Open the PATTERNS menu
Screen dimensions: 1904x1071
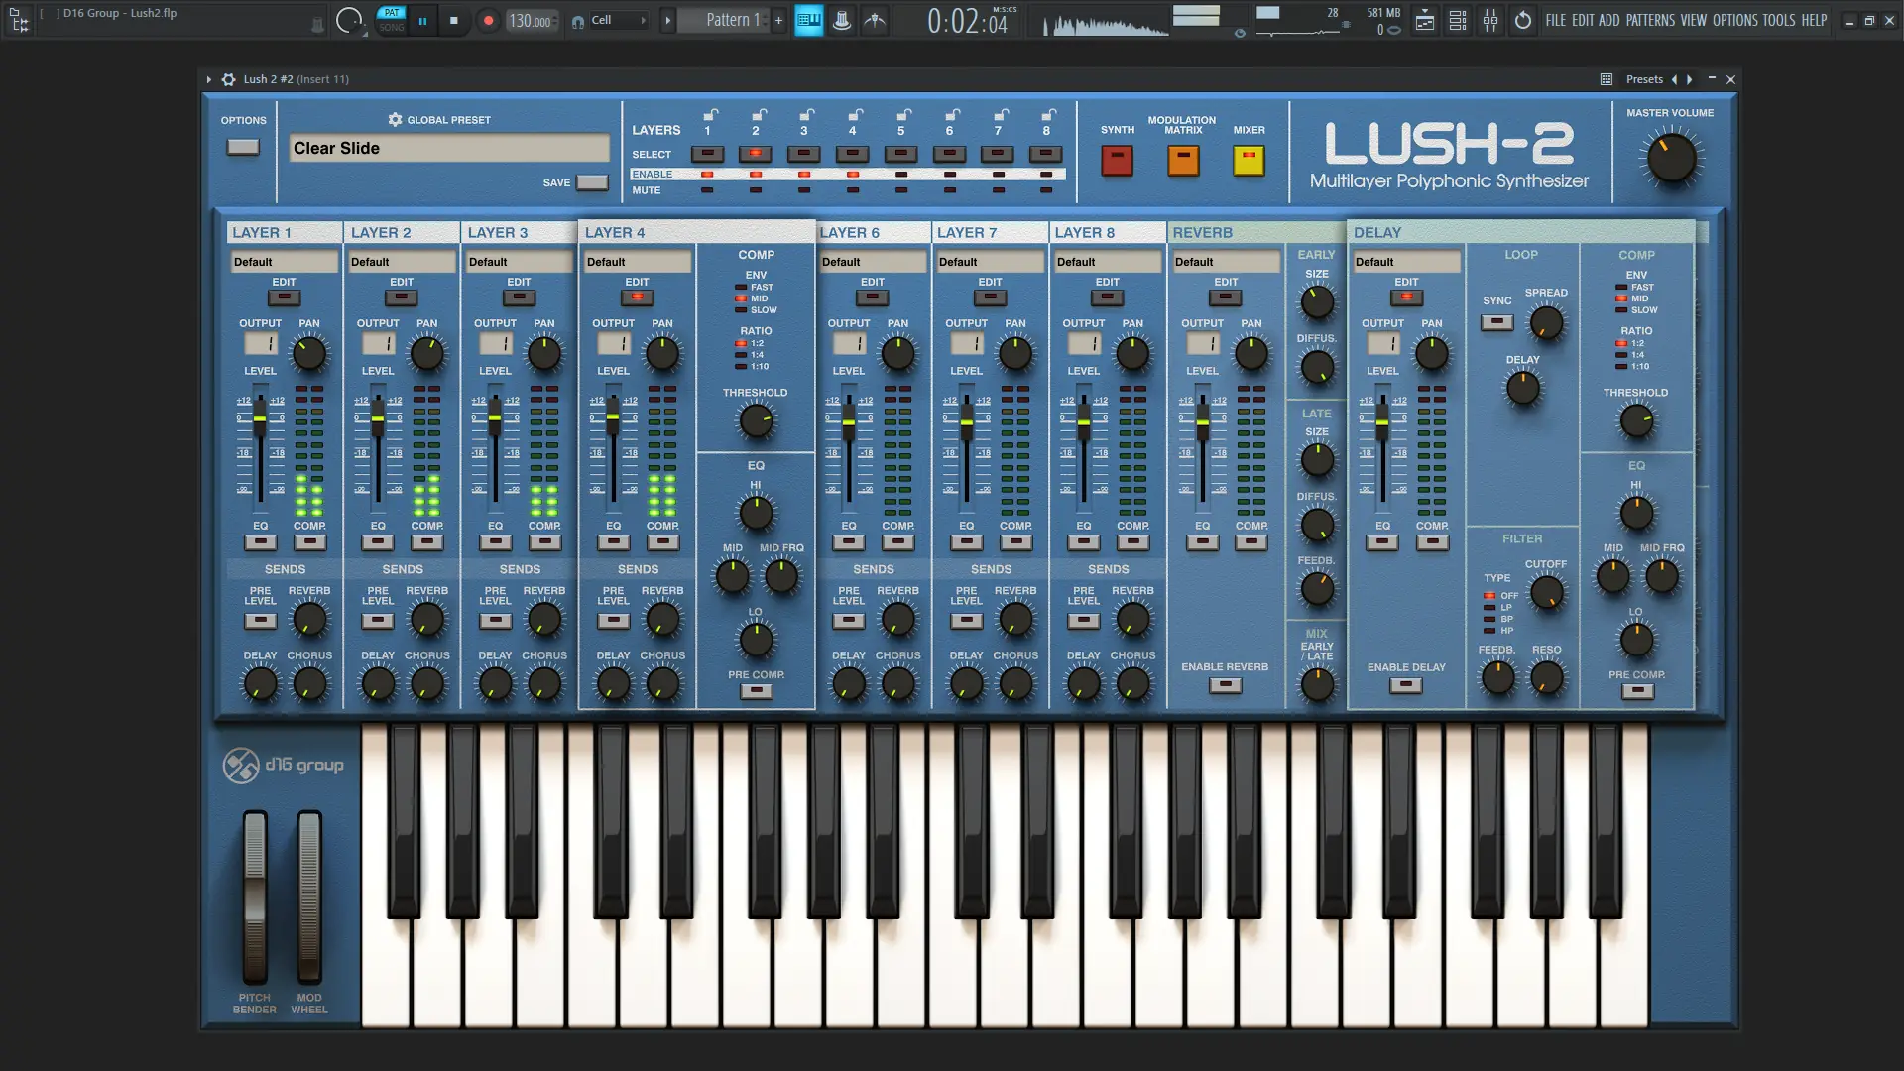point(1650,20)
